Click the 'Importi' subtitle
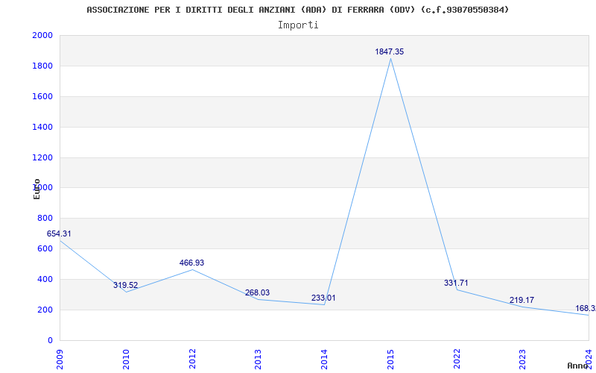The image size is (596, 373). coord(298,25)
